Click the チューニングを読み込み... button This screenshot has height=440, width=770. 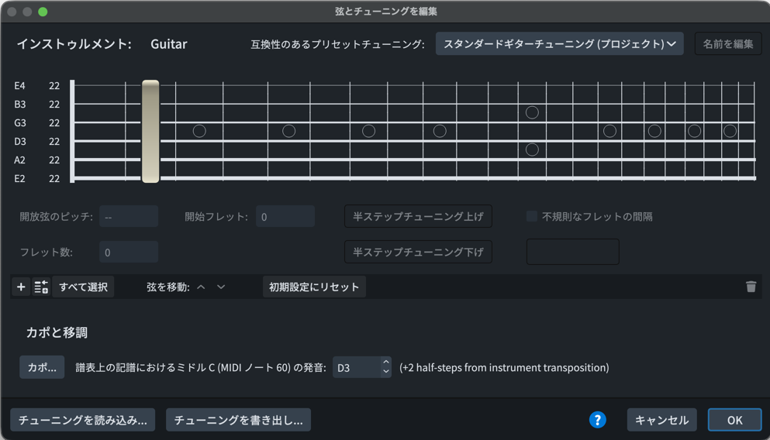pos(83,420)
